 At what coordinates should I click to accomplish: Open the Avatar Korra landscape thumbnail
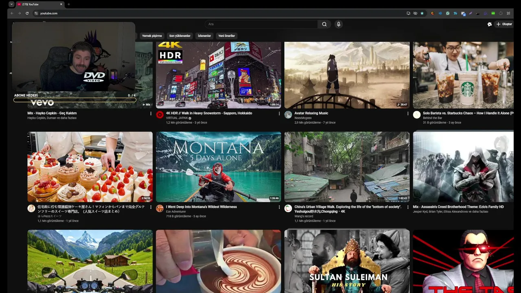(347, 75)
